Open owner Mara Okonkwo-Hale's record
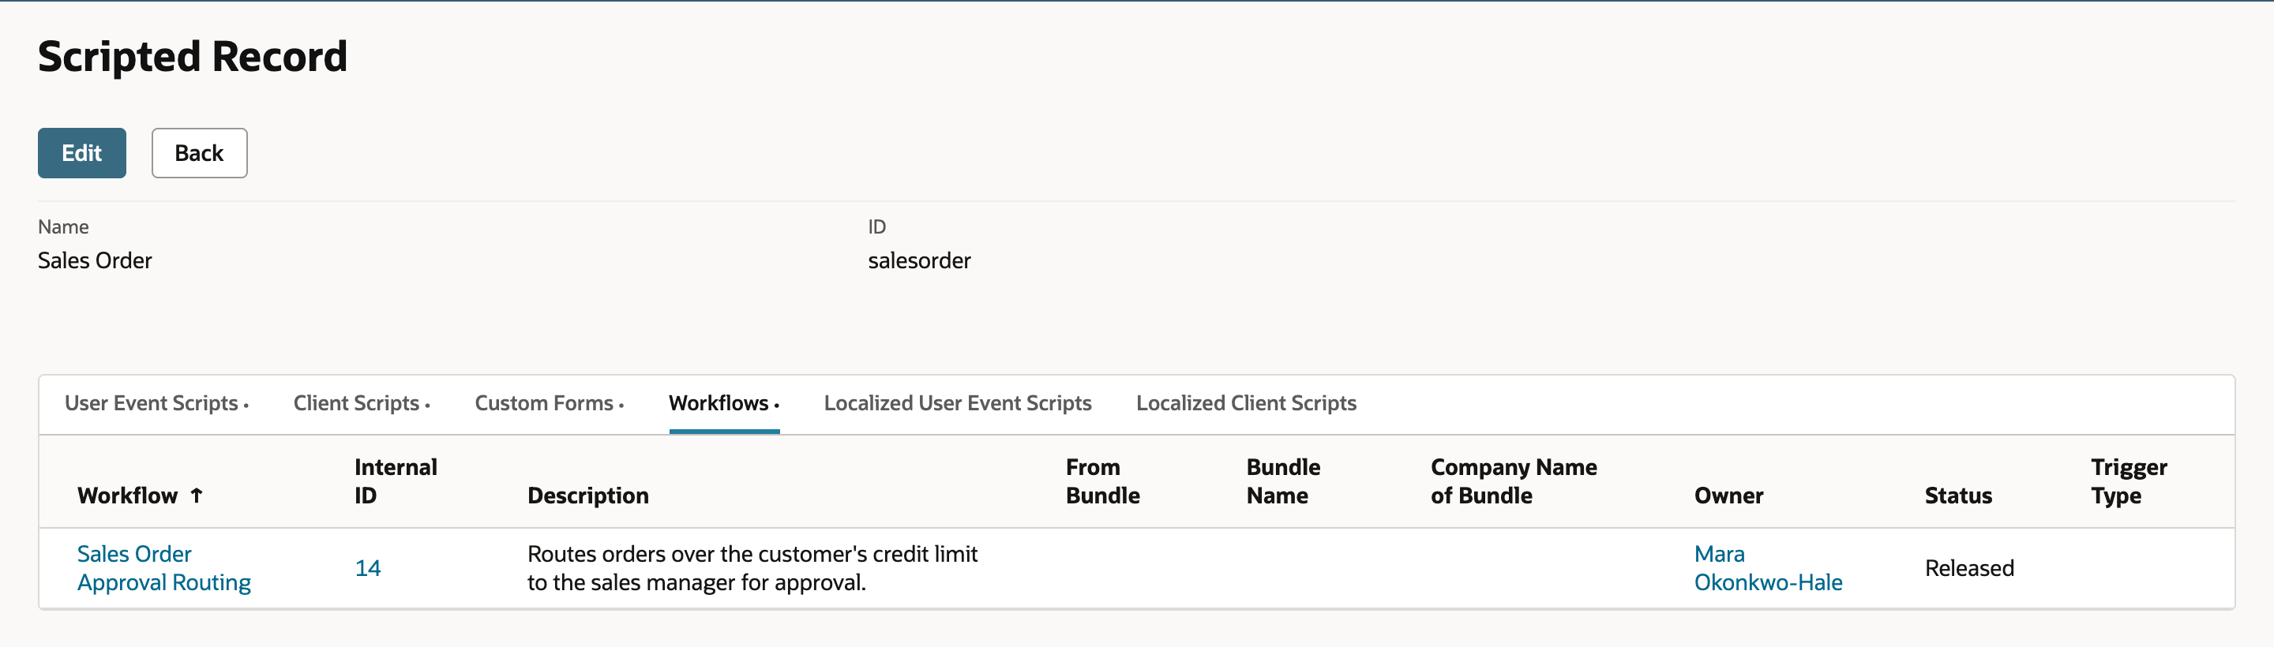This screenshot has height=647, width=2274. [1767, 567]
